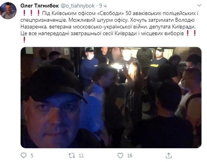Click the retweet count 11
Image resolution: width=207 pixels, height=162 pixels.
point(81,156)
